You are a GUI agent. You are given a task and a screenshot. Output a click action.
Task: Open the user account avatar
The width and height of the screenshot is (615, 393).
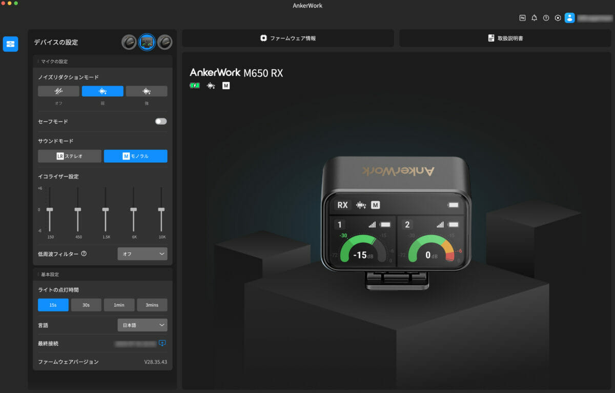point(570,18)
